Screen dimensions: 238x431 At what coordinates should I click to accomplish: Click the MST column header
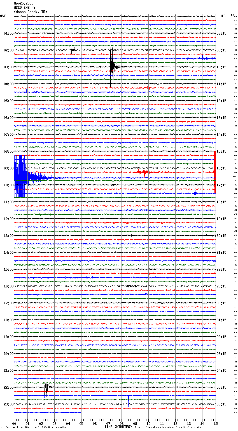point(3,16)
